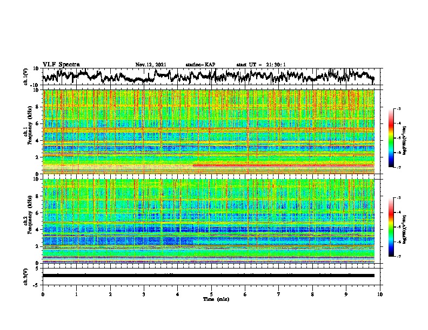Click the '5' tick label on time axis

pyautogui.click(x=211, y=294)
